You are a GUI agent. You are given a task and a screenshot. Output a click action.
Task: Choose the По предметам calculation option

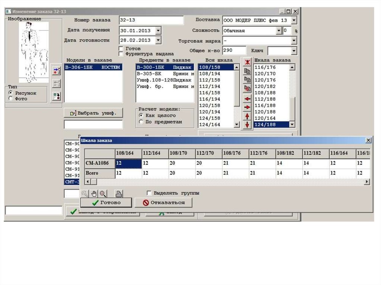141,122
